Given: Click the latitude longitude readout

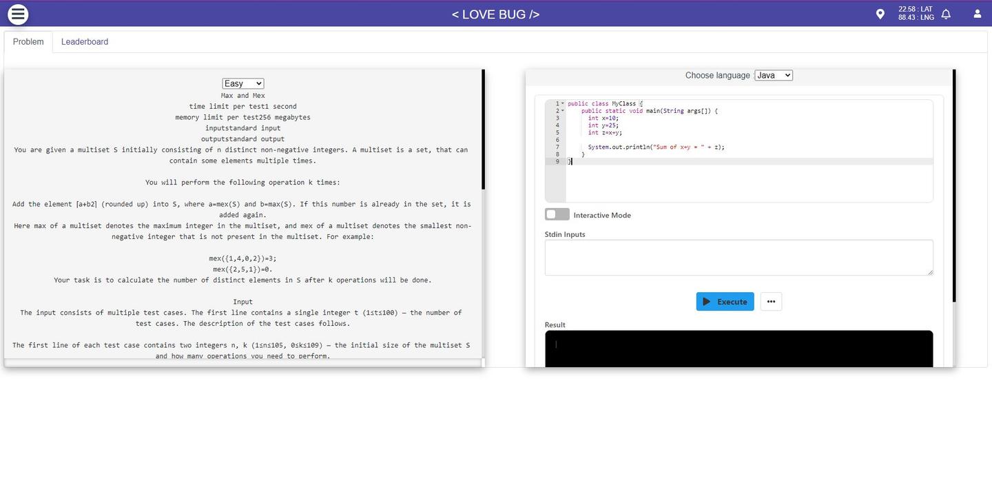Looking at the screenshot, I should (x=916, y=14).
